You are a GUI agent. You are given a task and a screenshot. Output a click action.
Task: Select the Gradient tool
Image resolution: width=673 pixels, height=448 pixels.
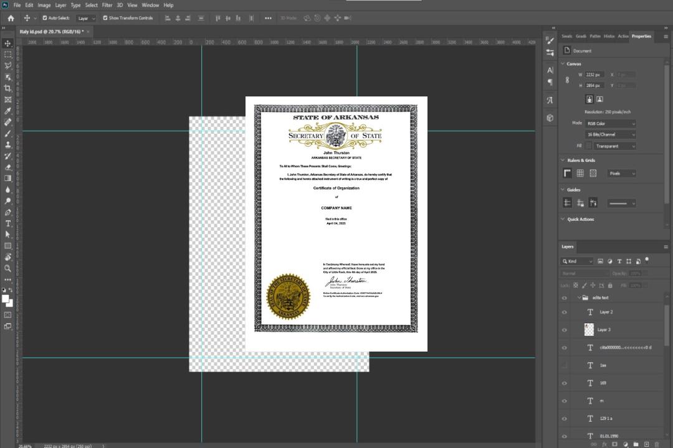coord(7,179)
